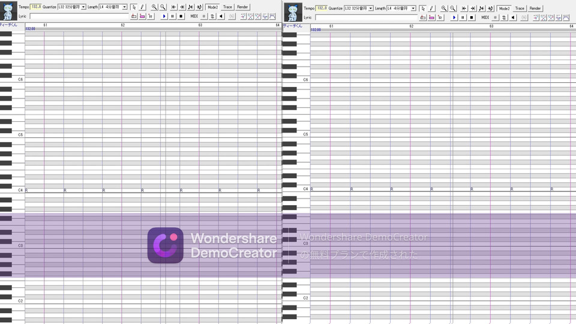Toggle the loop icon in left window
576x324 pixels.
tap(212, 16)
